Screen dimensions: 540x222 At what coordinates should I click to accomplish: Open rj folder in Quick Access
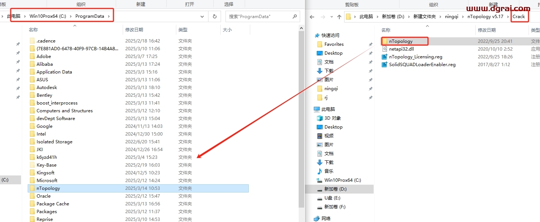tap(326, 98)
